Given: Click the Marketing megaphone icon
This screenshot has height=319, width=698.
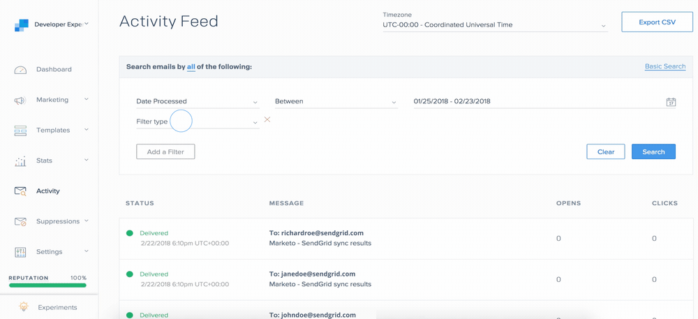Looking at the screenshot, I should coord(20,101).
